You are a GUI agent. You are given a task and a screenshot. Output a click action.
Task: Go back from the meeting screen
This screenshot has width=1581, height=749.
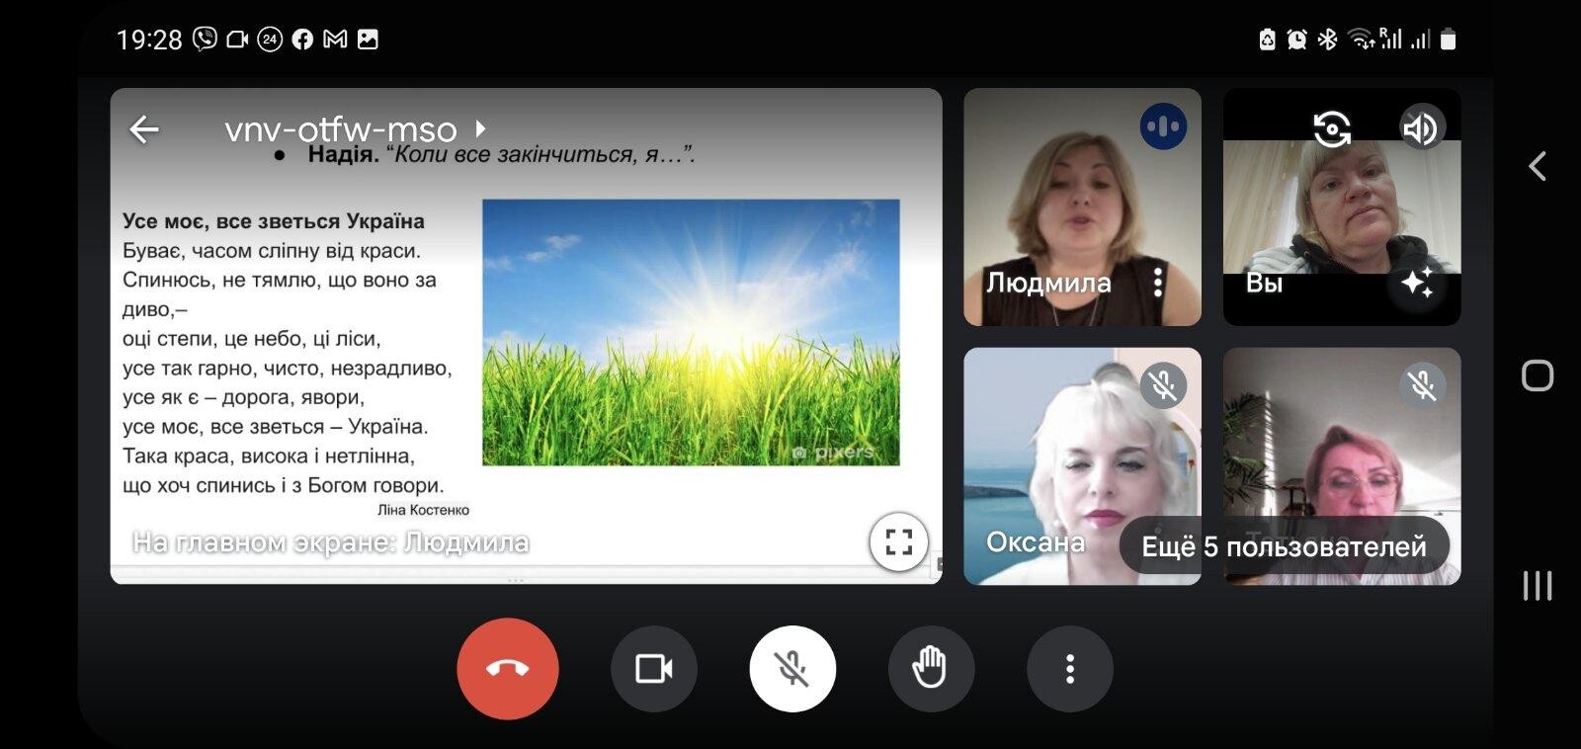click(144, 129)
